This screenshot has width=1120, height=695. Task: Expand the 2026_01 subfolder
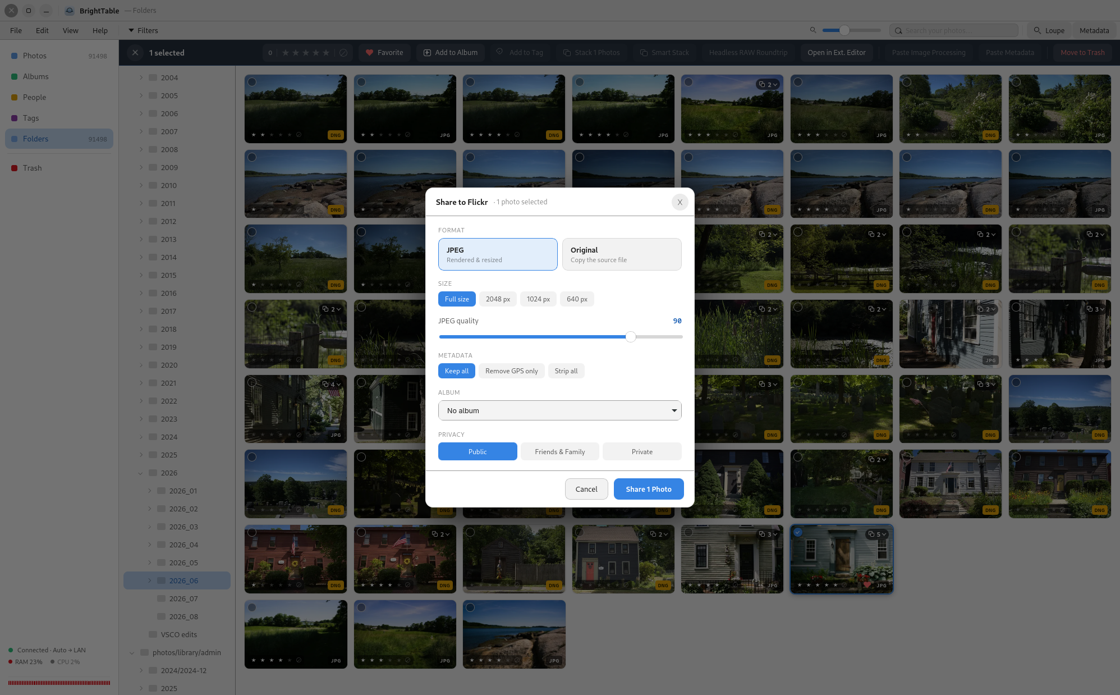[149, 491]
